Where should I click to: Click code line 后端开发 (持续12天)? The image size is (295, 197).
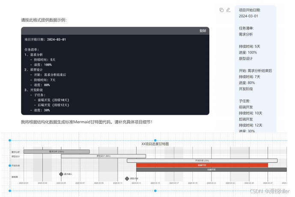[51, 105]
